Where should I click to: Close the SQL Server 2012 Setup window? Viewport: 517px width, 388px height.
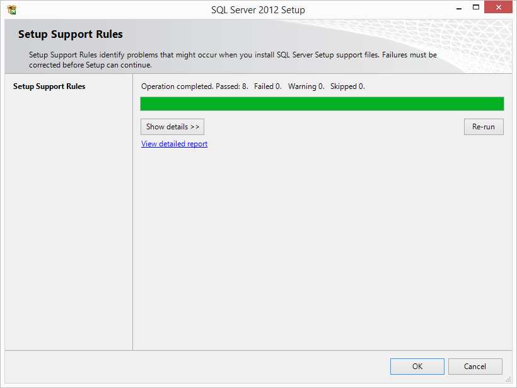[498, 8]
